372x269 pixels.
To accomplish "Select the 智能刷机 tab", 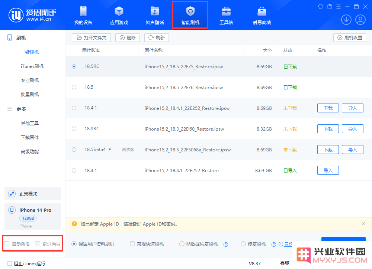I will point(190,16).
